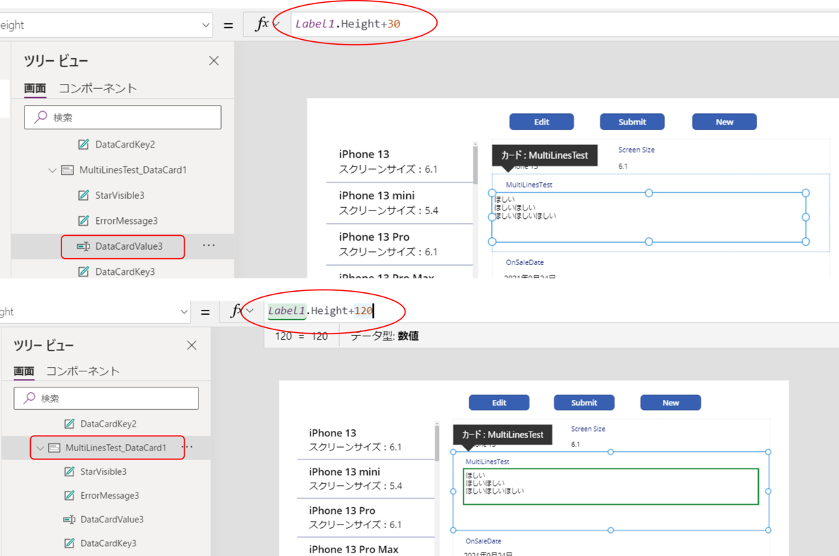Select StarVisible3 in the upper tree
The width and height of the screenshot is (839, 556).
(120, 195)
